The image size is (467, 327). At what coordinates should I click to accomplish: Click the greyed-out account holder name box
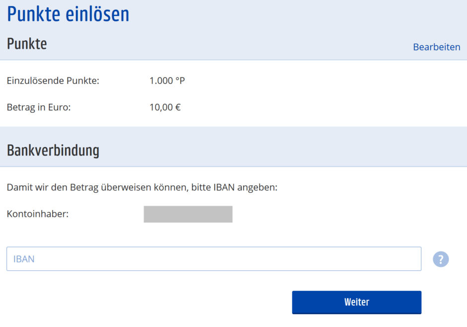(188, 214)
